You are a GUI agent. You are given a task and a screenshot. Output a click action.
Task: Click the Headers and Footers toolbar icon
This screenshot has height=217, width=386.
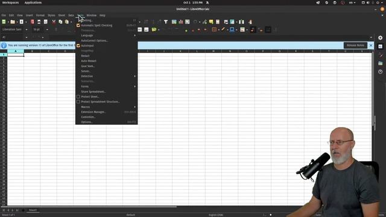pyautogui.click(x=218, y=22)
